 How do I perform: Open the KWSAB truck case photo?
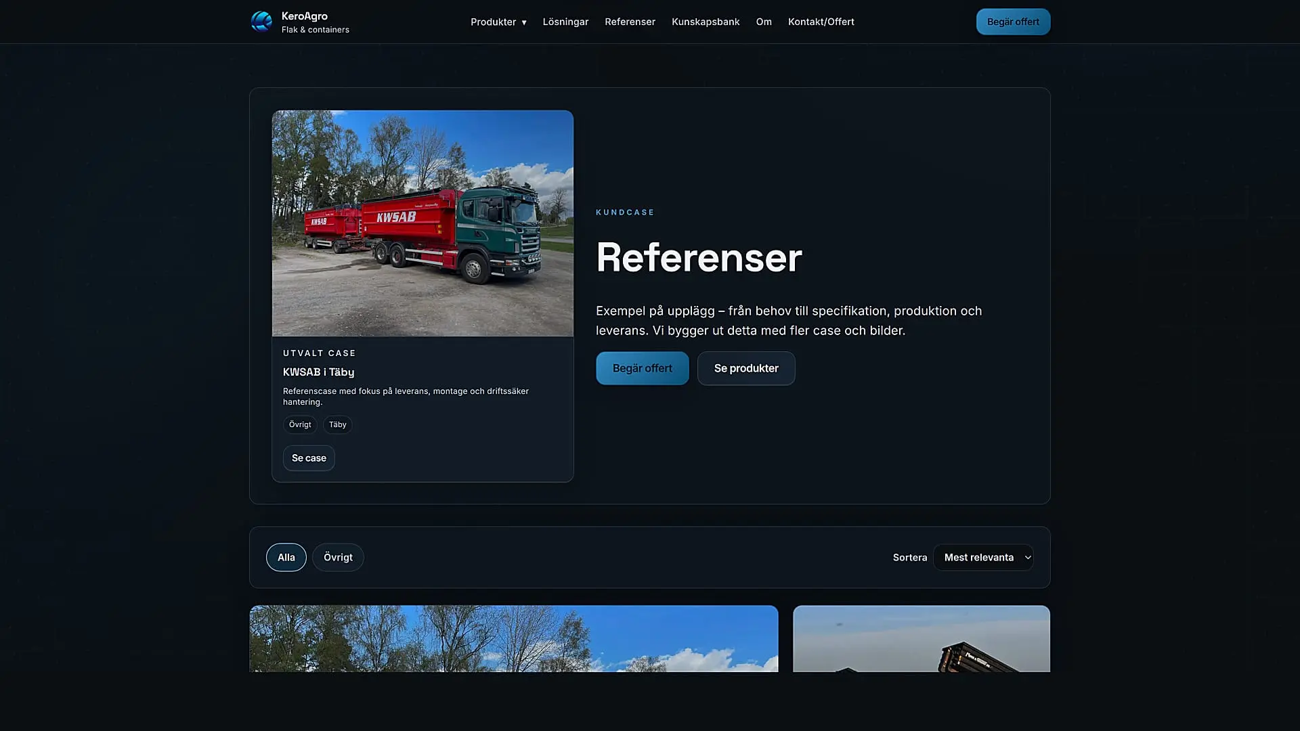point(422,224)
